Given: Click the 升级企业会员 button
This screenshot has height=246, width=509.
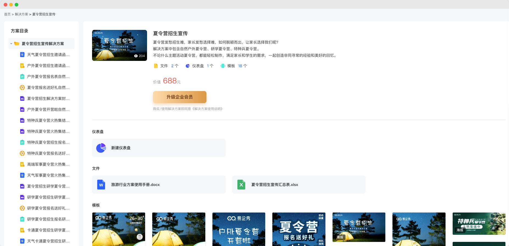Looking at the screenshot, I should 180,97.
